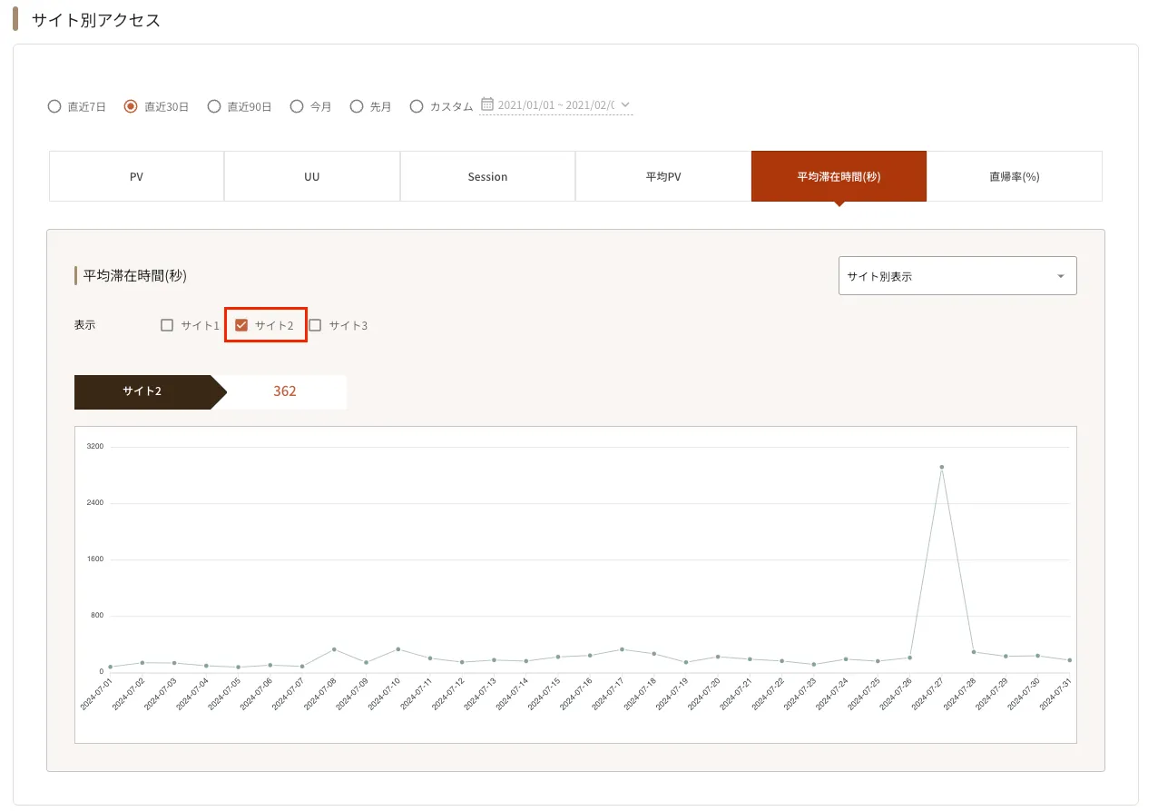This screenshot has height=811, width=1158.
Task: Click the サイト別アクセス section title
Action: point(96,20)
